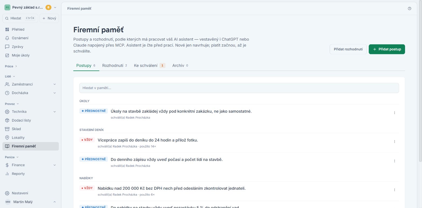Click the Dodací listy box icon
422x208 pixels.
coord(7,120)
